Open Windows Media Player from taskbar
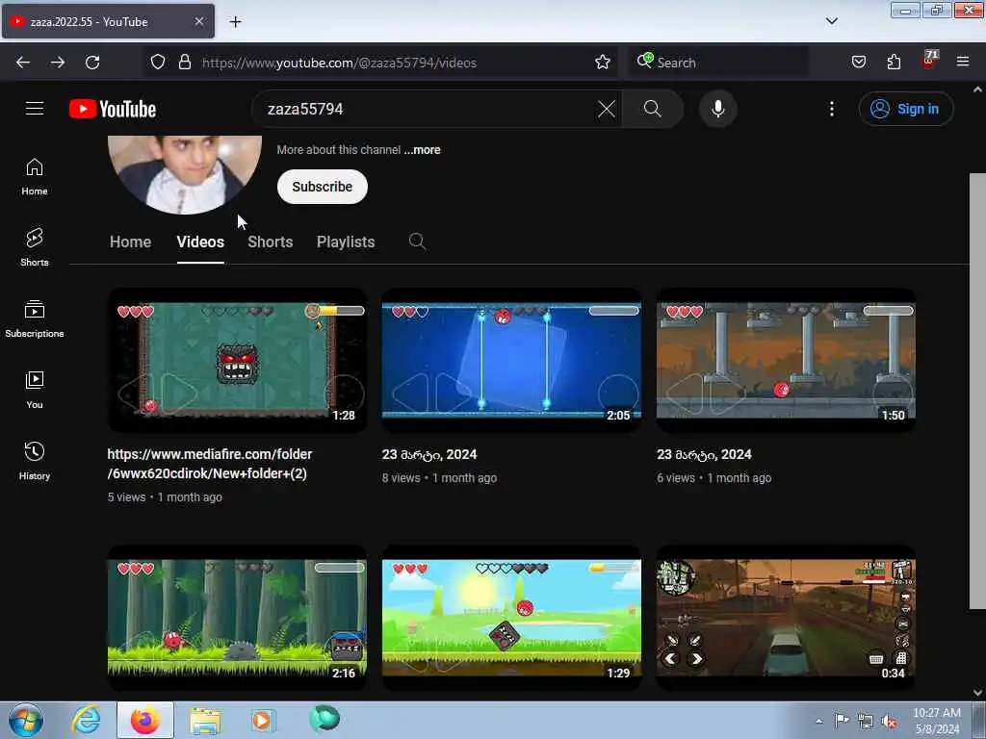 point(264,720)
